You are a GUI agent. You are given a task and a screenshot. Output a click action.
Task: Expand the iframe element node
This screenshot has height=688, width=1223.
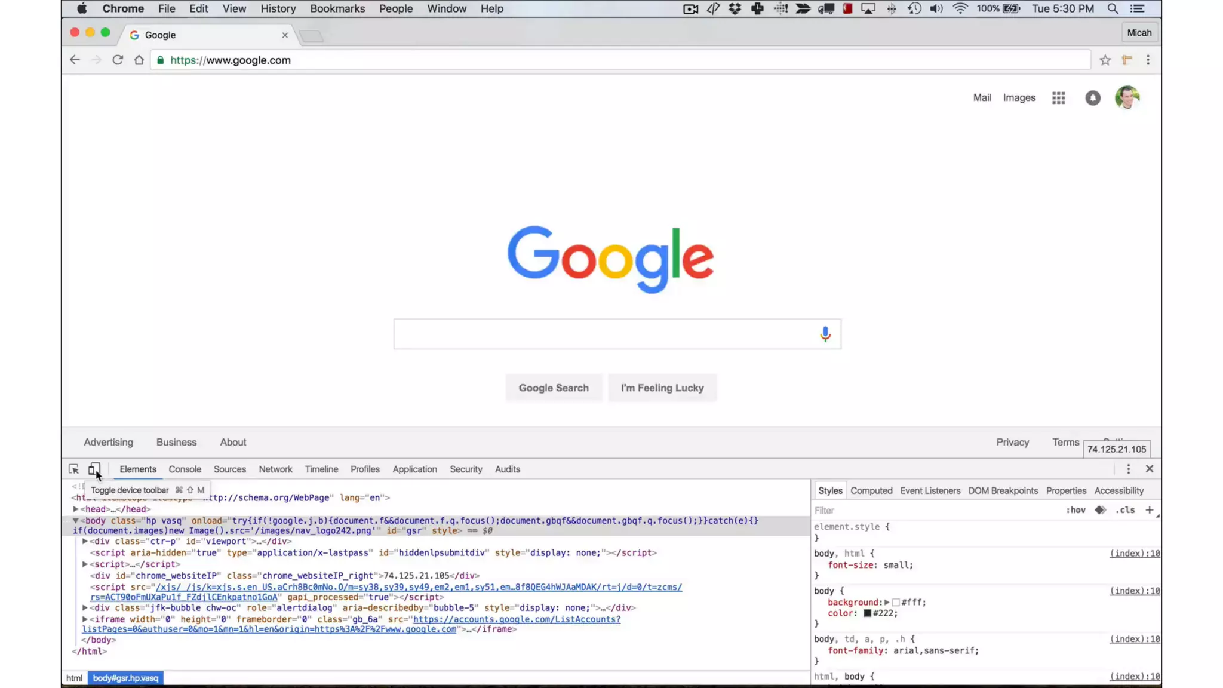[85, 619]
